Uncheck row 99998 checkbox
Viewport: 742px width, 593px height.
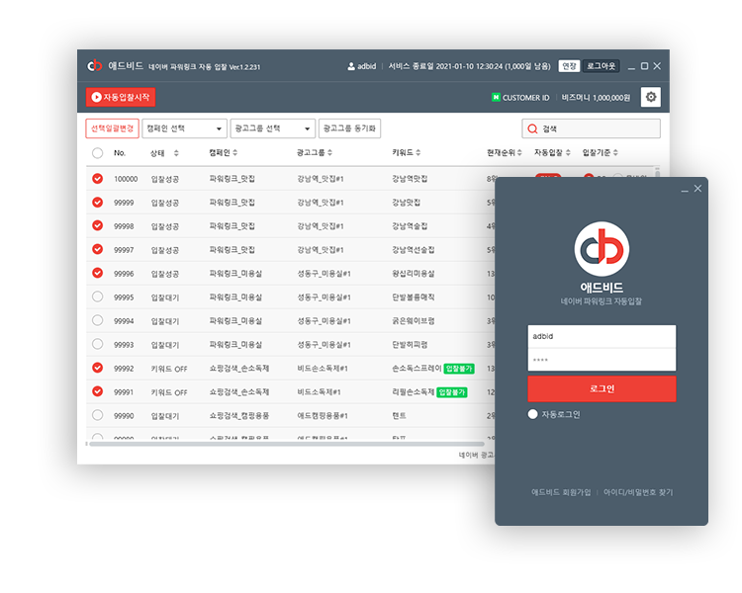coord(98,225)
